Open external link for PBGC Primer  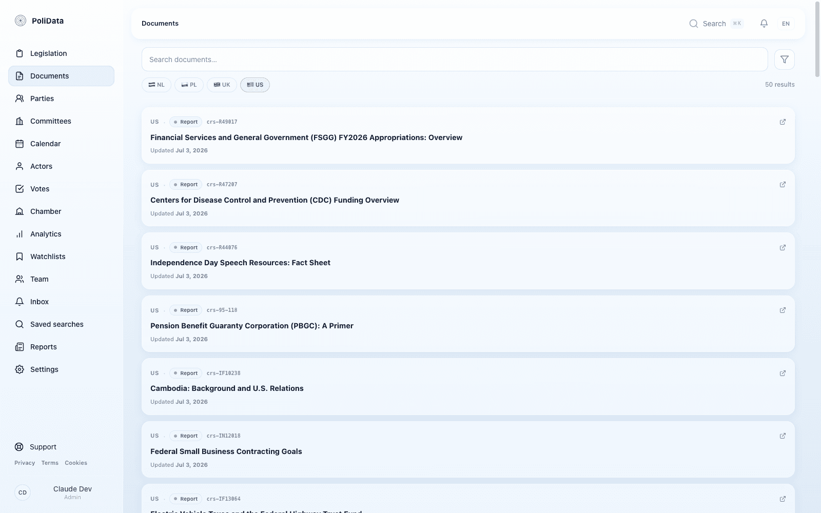pos(783,310)
